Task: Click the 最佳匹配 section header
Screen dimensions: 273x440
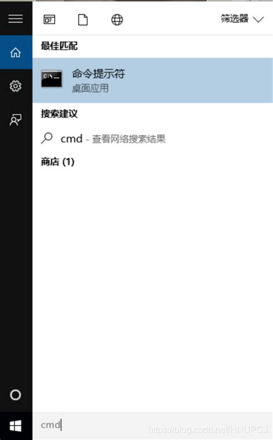Action: (x=59, y=46)
